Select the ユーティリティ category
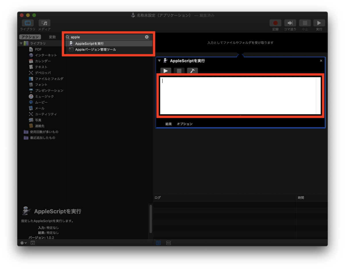 [x=43, y=114]
